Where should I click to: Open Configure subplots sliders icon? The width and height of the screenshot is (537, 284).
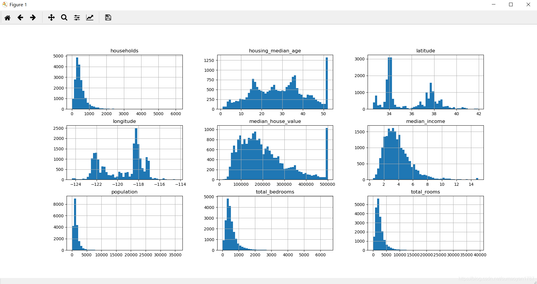(77, 18)
